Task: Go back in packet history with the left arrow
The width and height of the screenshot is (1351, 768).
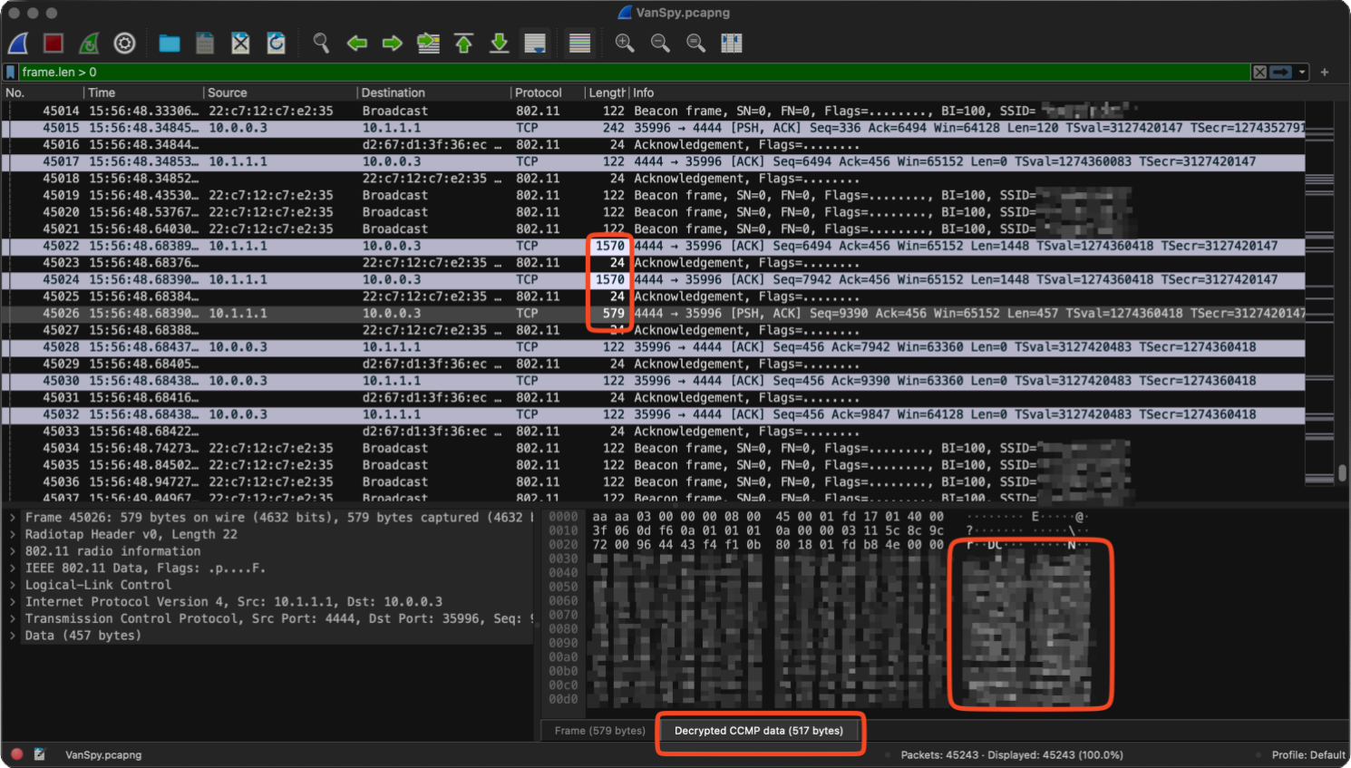Action: [x=357, y=43]
